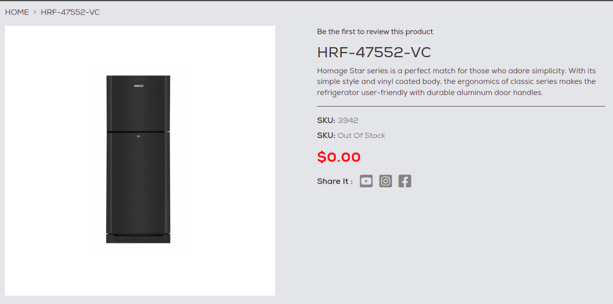
Task: Open 'Be the first to review this product'
Action: pos(375,32)
